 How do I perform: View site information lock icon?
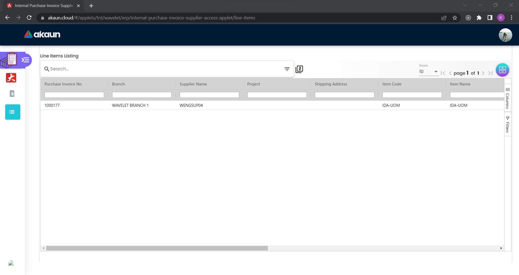pos(42,18)
